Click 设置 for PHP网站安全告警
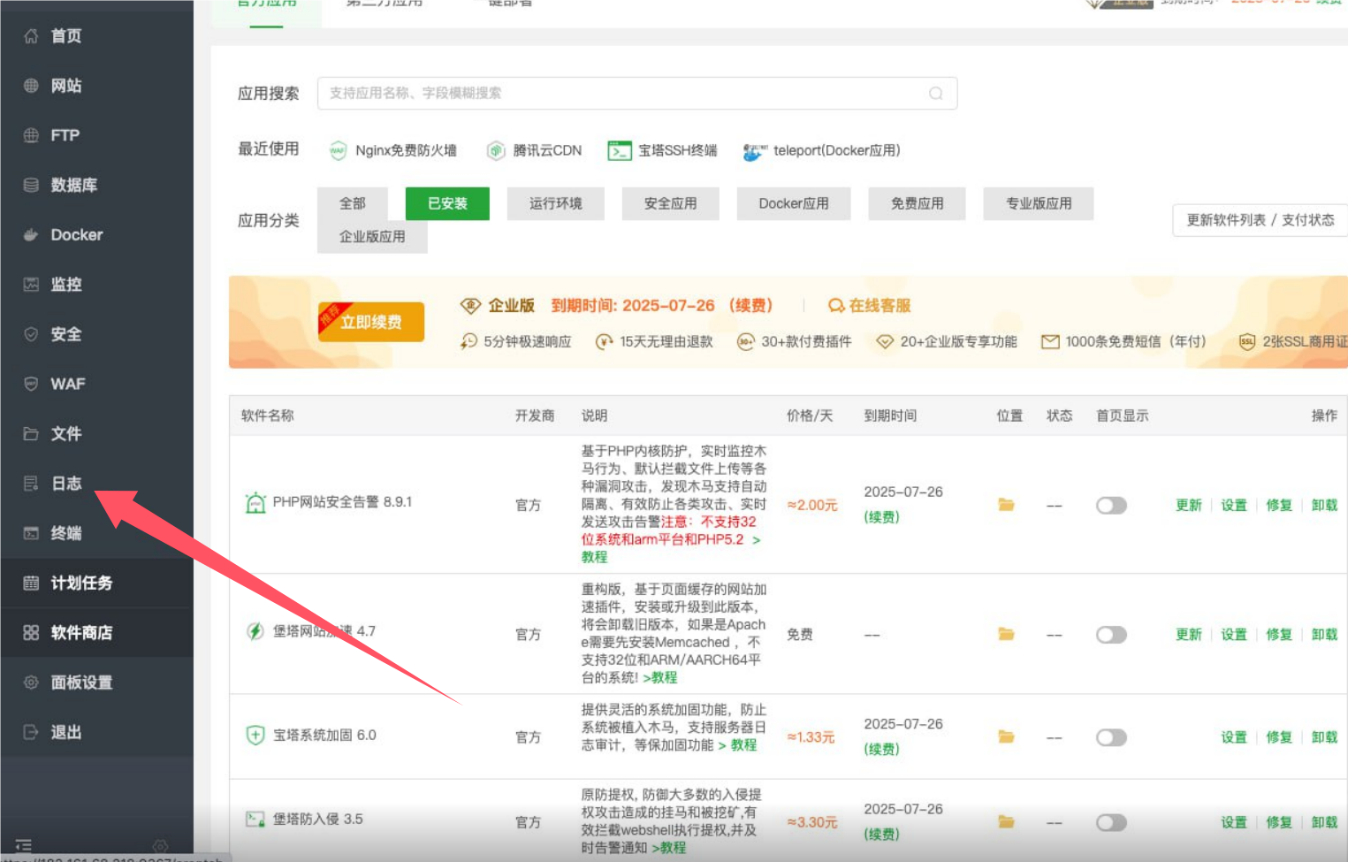The width and height of the screenshot is (1348, 862). pos(1234,506)
